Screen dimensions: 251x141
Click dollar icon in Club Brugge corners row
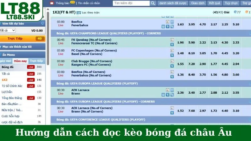pyautogui.click(x=172, y=66)
